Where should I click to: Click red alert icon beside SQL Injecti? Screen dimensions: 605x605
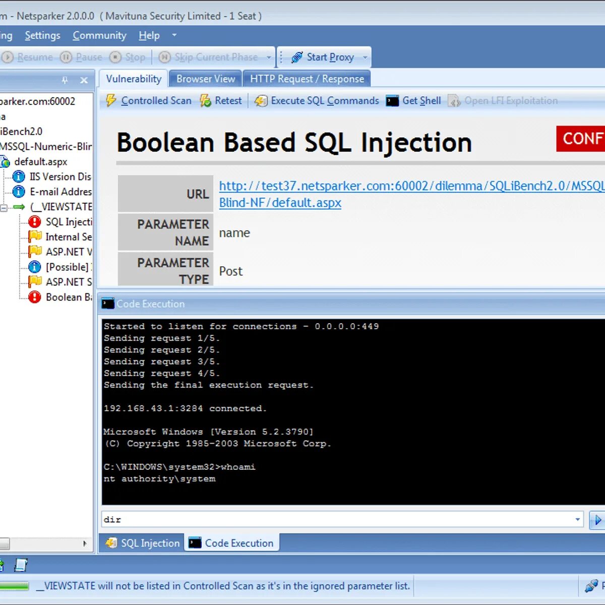(34, 222)
